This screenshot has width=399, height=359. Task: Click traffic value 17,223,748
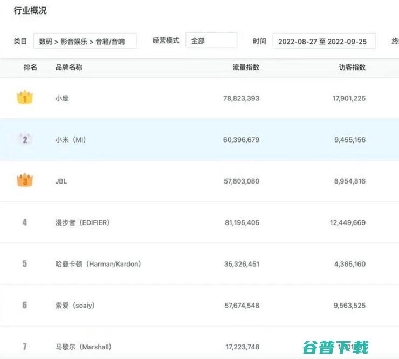pos(243,347)
